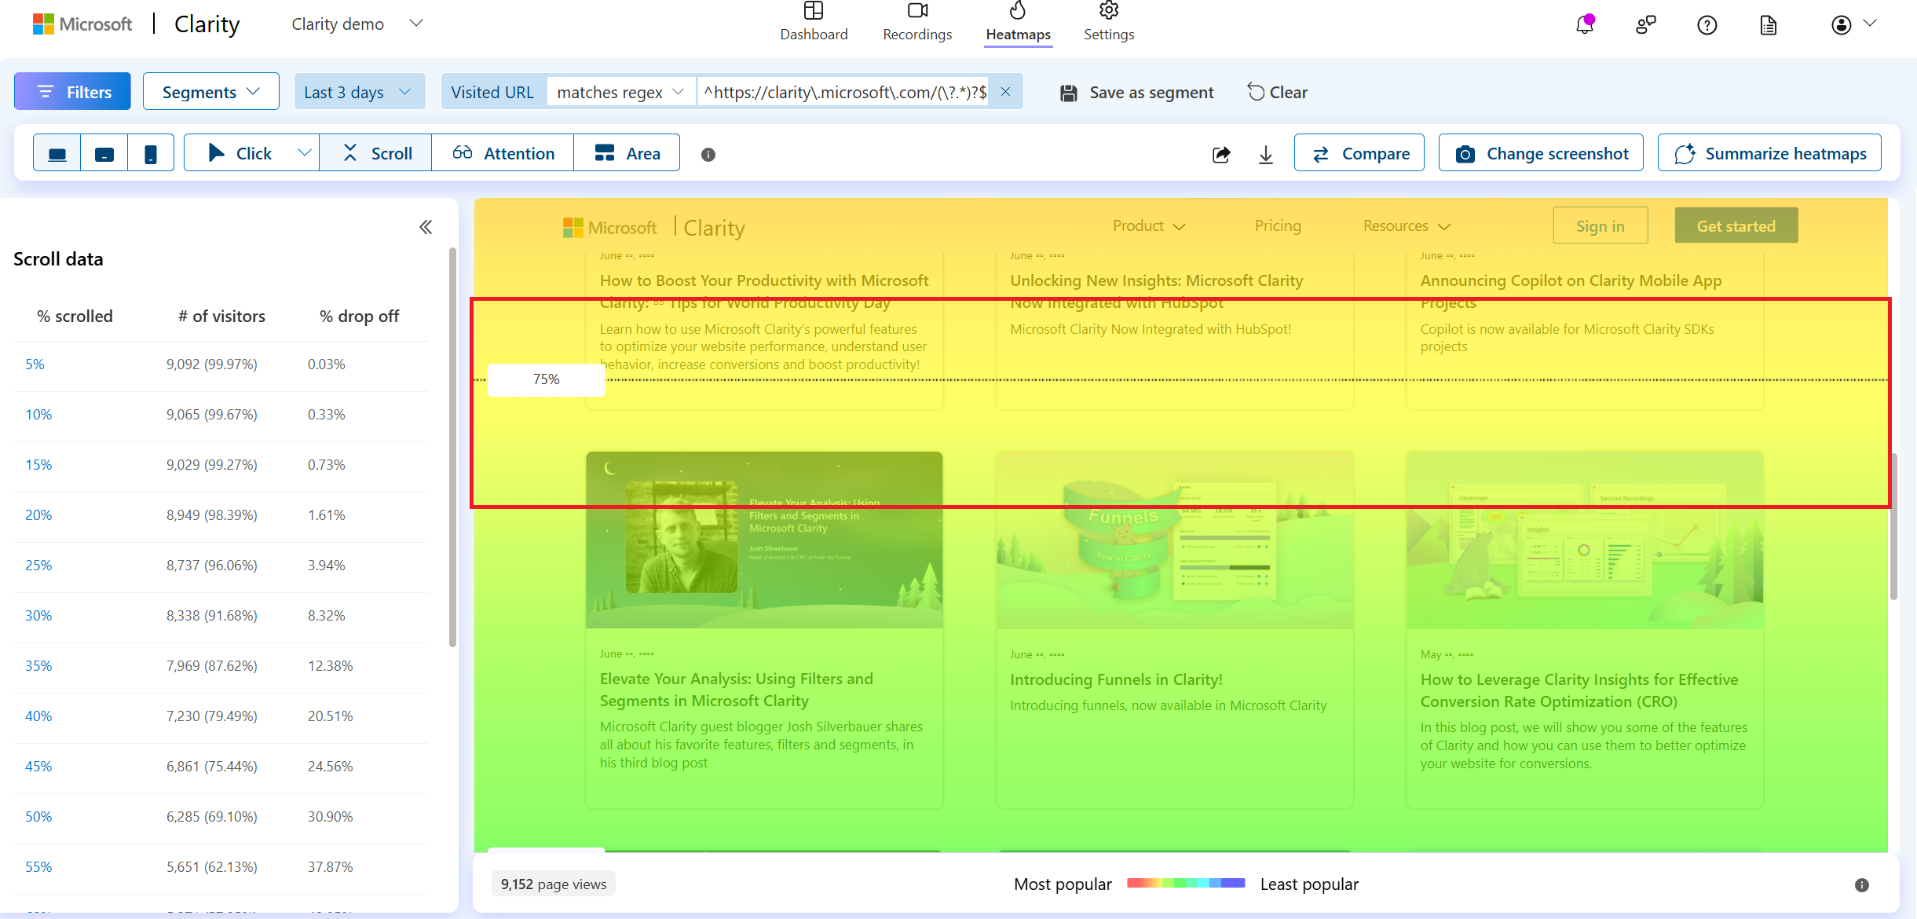Click Sign in on page preview
The image size is (1917, 919).
click(1601, 226)
